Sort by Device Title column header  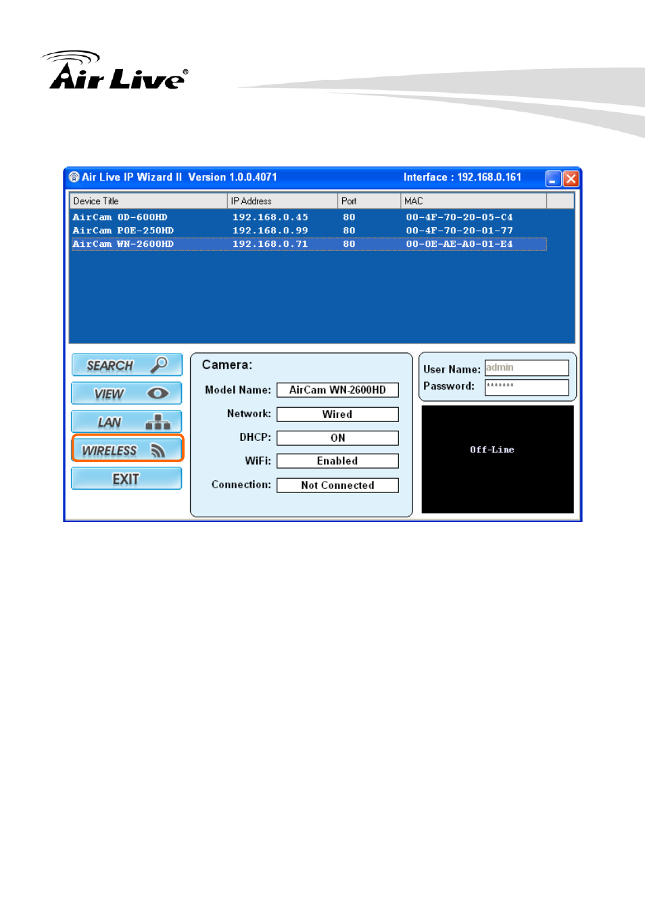pos(149,201)
